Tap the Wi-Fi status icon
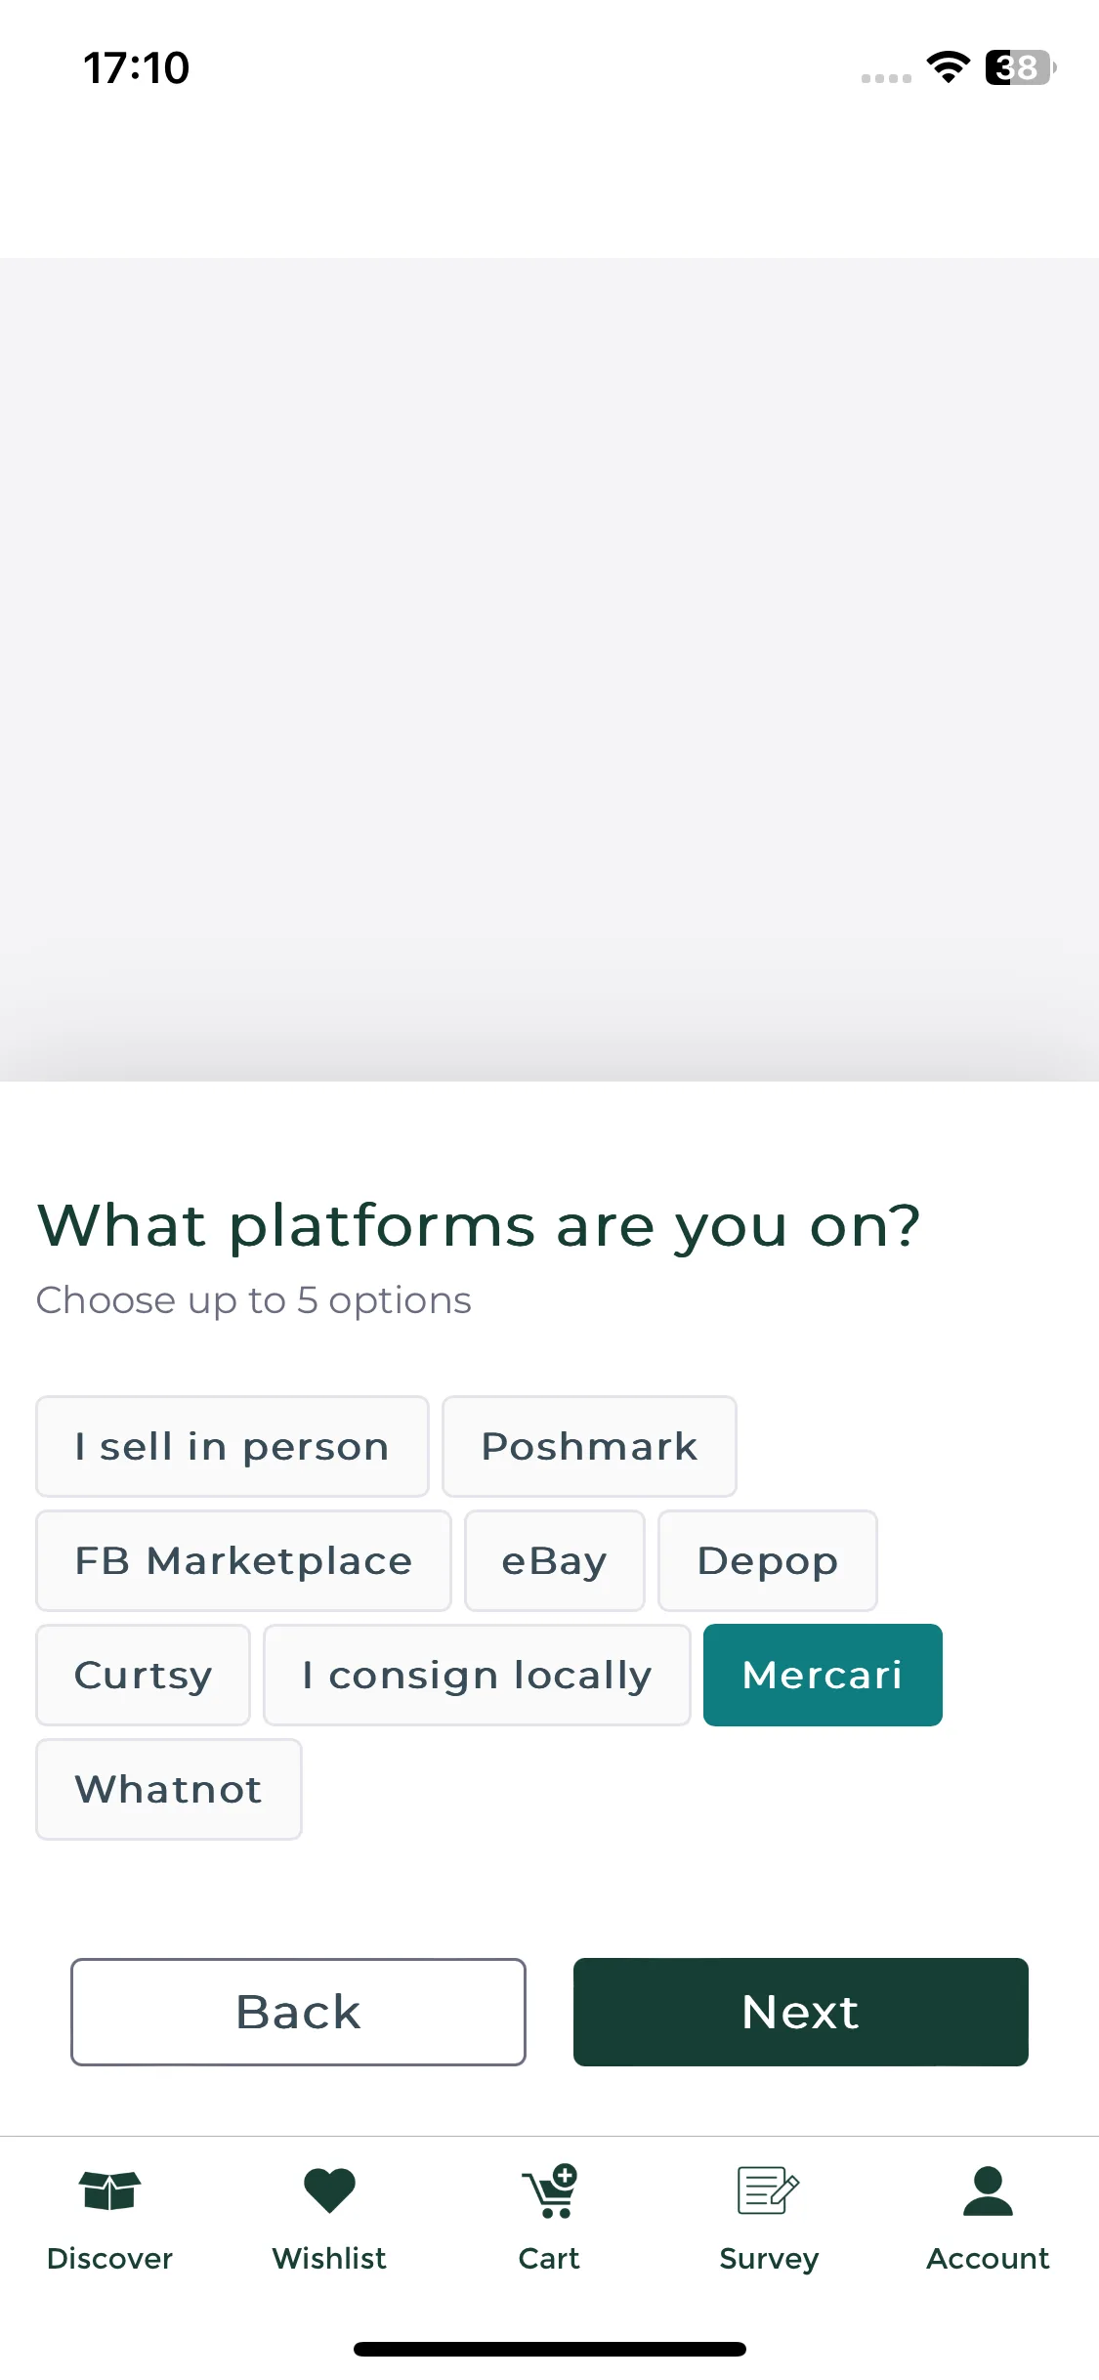The height and width of the screenshot is (2380, 1099). pos(948,67)
